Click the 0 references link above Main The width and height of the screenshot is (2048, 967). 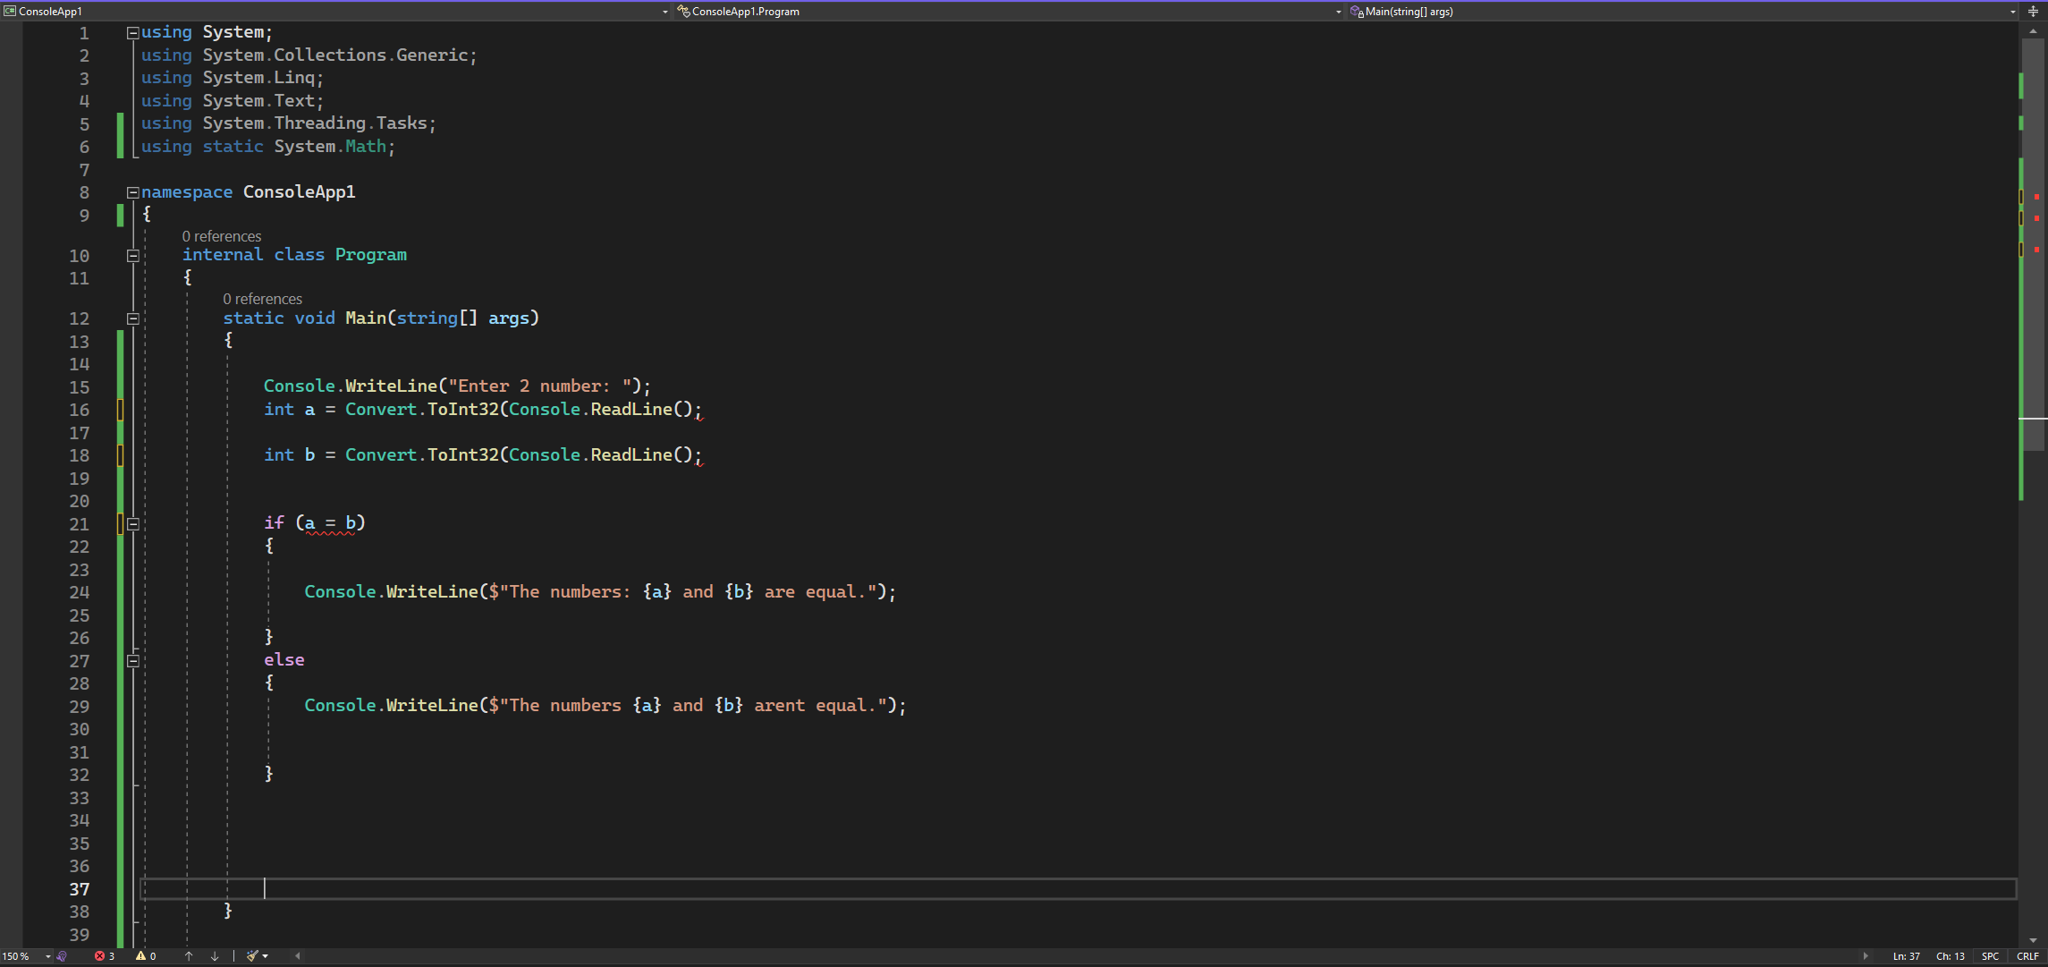click(x=262, y=299)
